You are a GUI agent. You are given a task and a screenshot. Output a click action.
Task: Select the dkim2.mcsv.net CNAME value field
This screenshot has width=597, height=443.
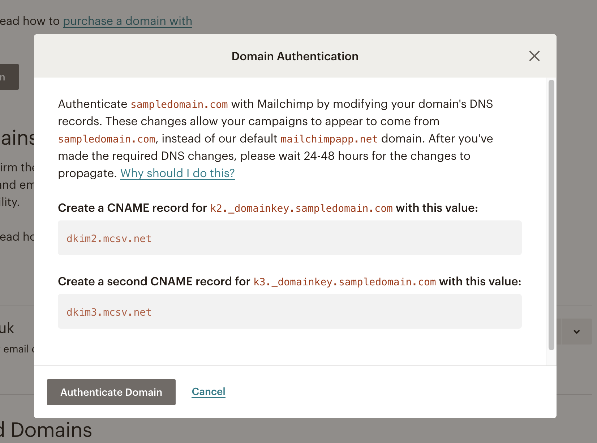coord(290,238)
